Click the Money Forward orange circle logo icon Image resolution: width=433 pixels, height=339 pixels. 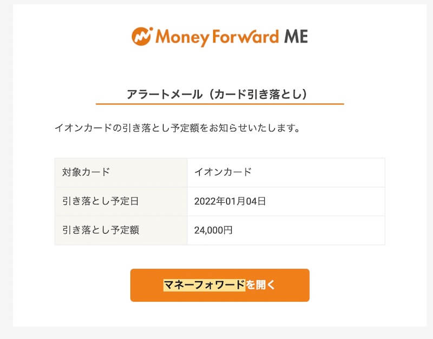(x=142, y=36)
